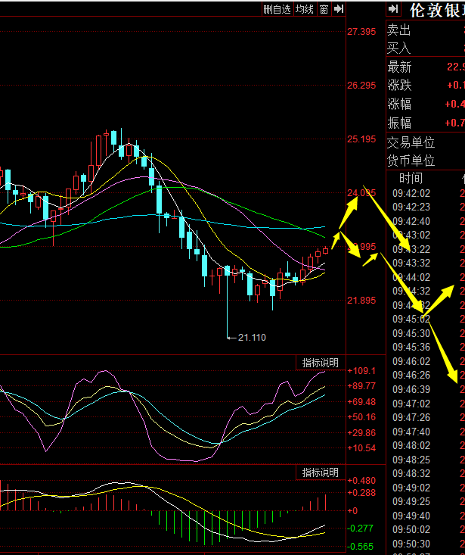Select the 09:45:30 tick row

(428, 333)
